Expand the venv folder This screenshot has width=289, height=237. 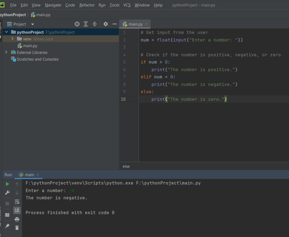pyautogui.click(x=12, y=39)
